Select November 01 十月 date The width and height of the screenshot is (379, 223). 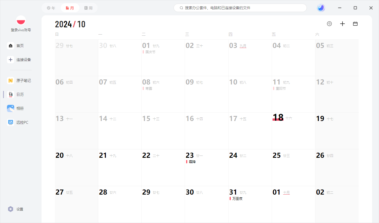point(293,204)
